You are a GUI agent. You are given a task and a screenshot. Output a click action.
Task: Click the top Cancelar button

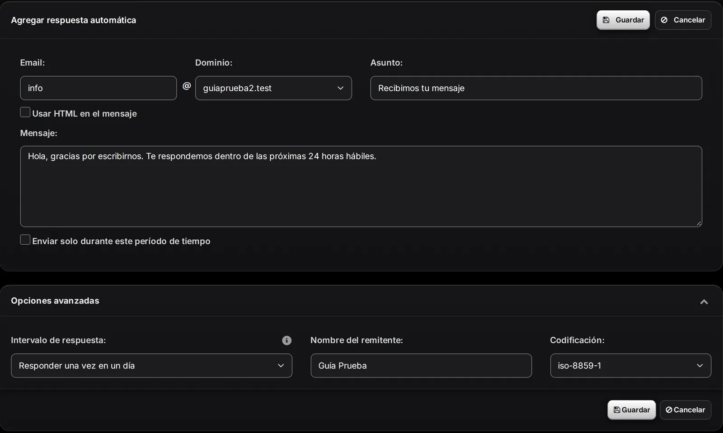pyautogui.click(x=683, y=20)
